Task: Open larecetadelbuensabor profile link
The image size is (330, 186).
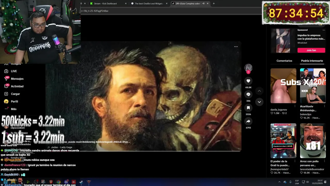Action: click(x=312, y=169)
